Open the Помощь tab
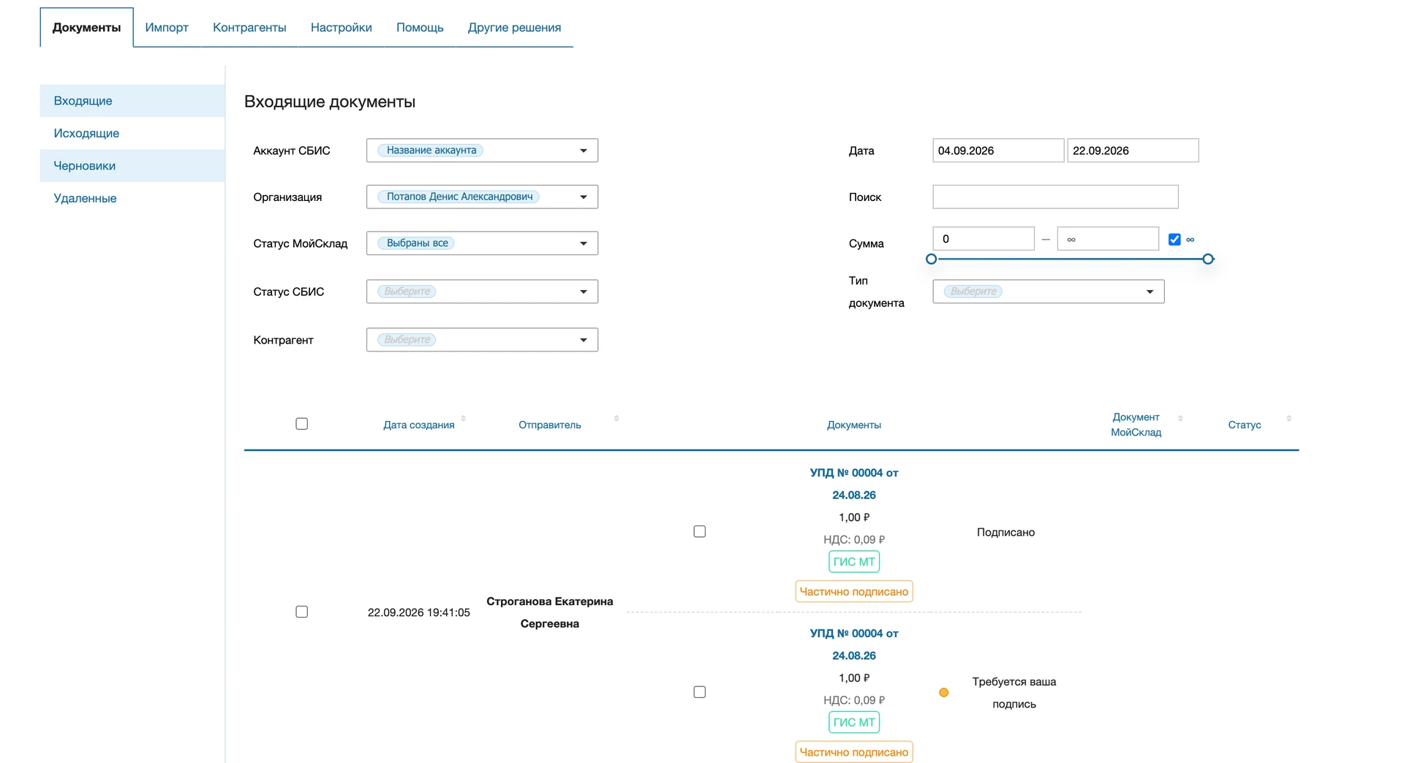This screenshot has width=1404, height=763. click(420, 28)
